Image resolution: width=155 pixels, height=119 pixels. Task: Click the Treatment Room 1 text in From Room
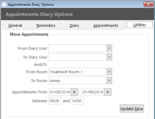coord(66,72)
